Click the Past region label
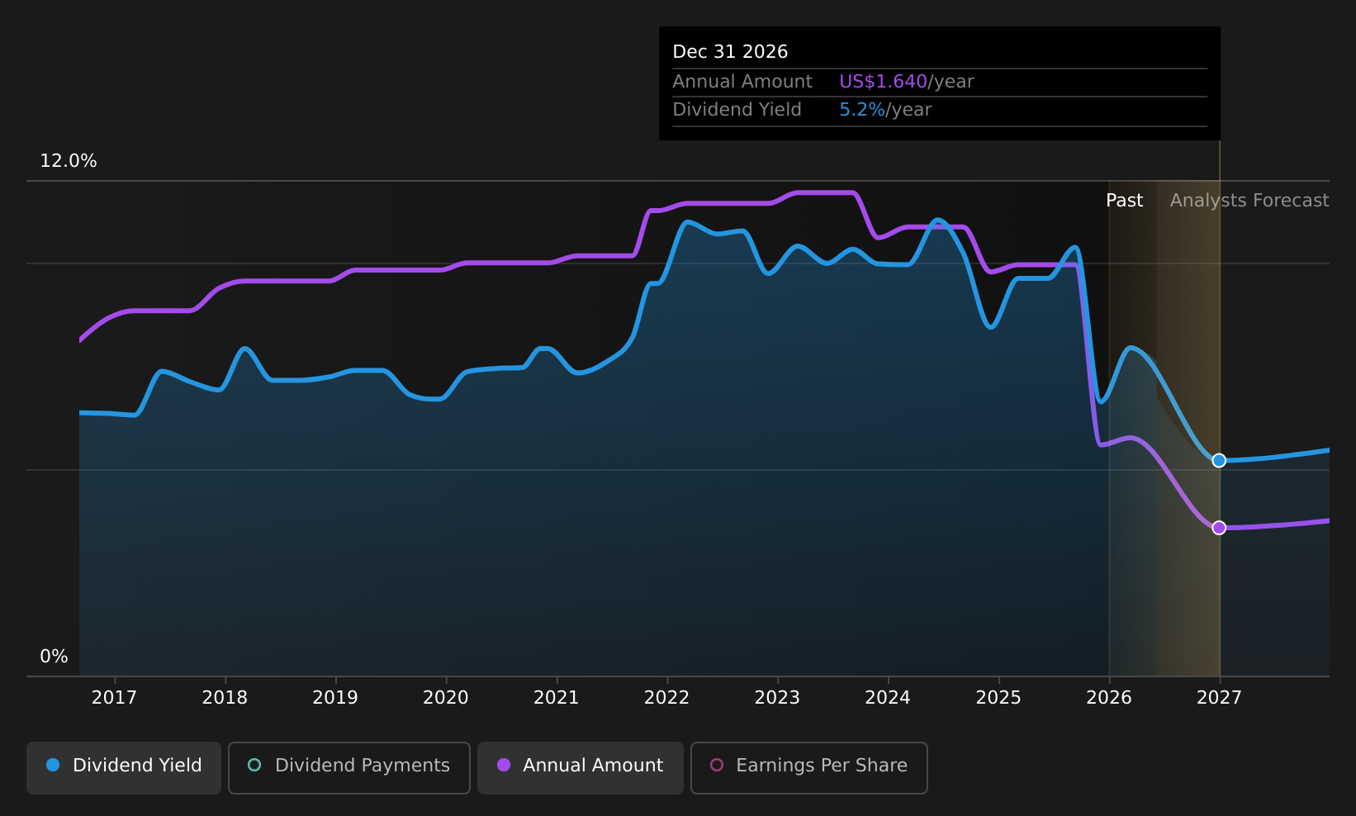 tap(1125, 201)
